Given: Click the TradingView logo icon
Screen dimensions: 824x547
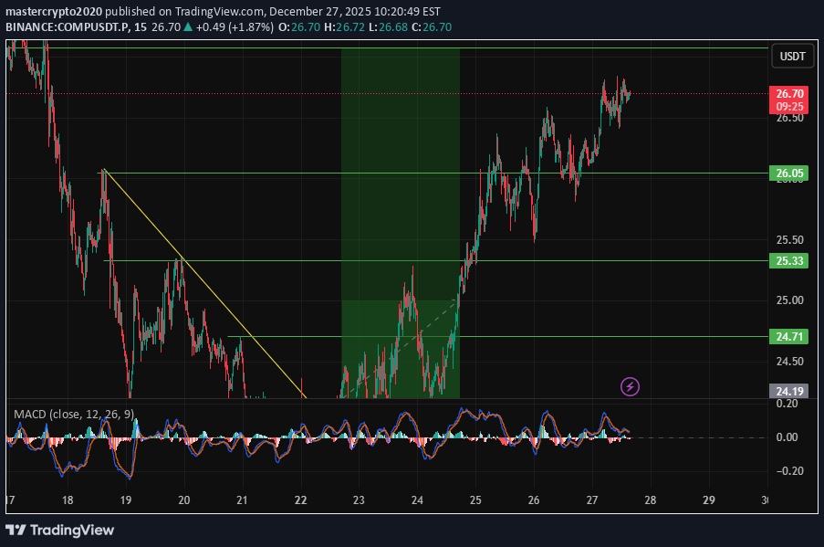Looking at the screenshot, I should pos(17,530).
